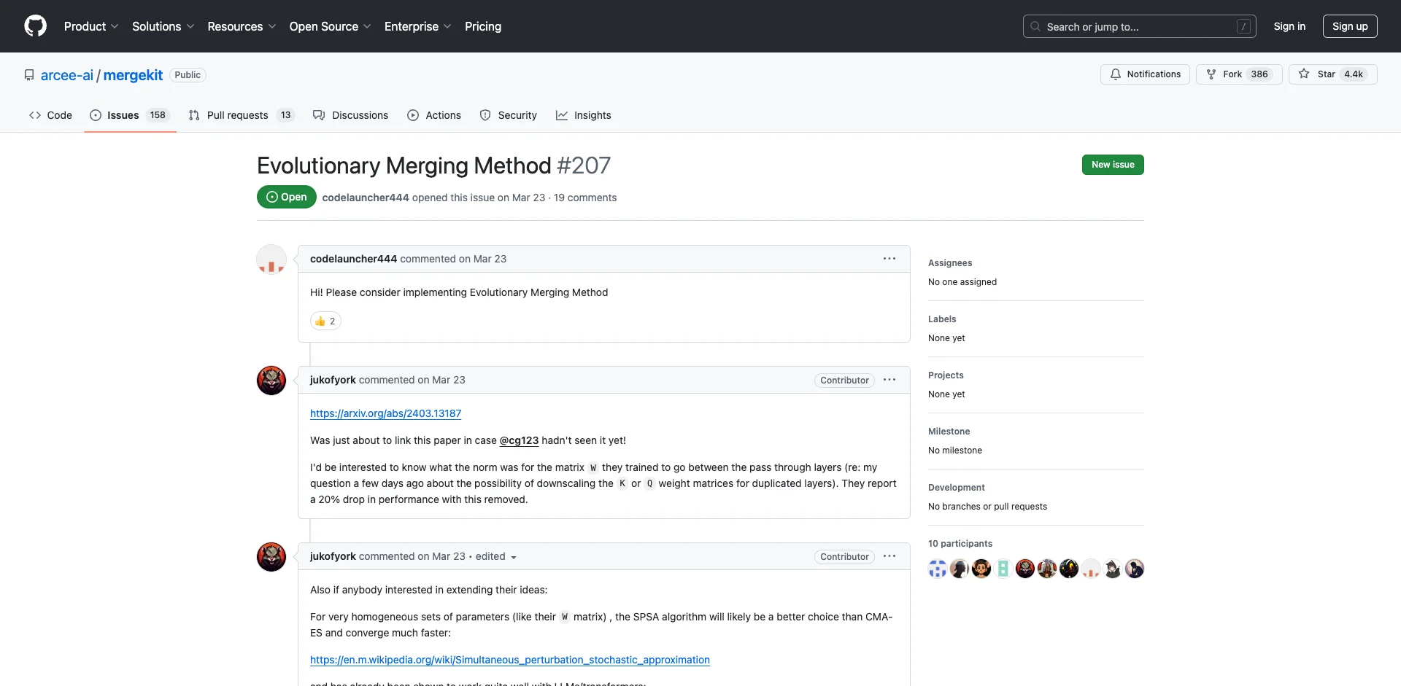The image size is (1401, 686).
Task: Click the slash shortcut key icon in search
Action: click(1244, 26)
